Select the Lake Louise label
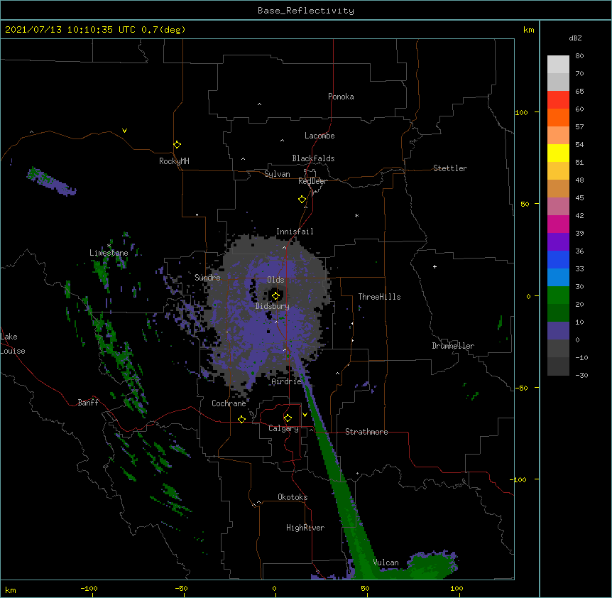The width and height of the screenshot is (612, 598). 13,344
